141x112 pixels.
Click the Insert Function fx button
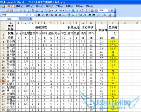click(x=31, y=19)
